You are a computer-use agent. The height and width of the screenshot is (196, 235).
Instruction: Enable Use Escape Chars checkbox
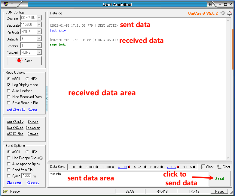(x=9, y=158)
